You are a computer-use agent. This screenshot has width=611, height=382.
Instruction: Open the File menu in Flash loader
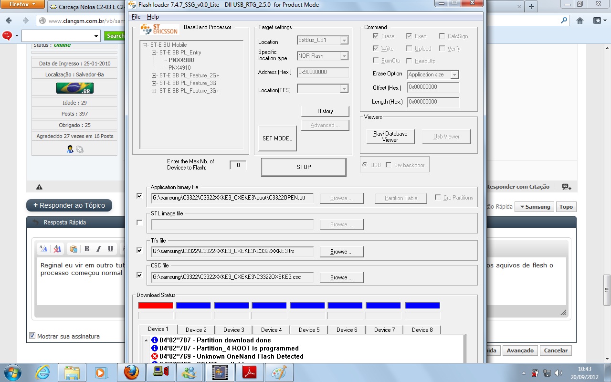(x=136, y=17)
